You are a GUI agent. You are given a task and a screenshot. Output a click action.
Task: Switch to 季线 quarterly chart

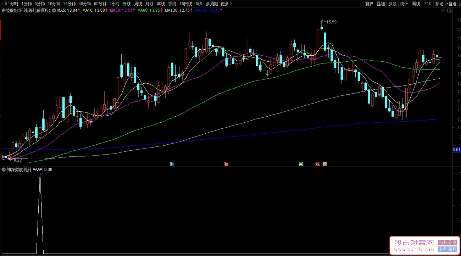coord(172,4)
